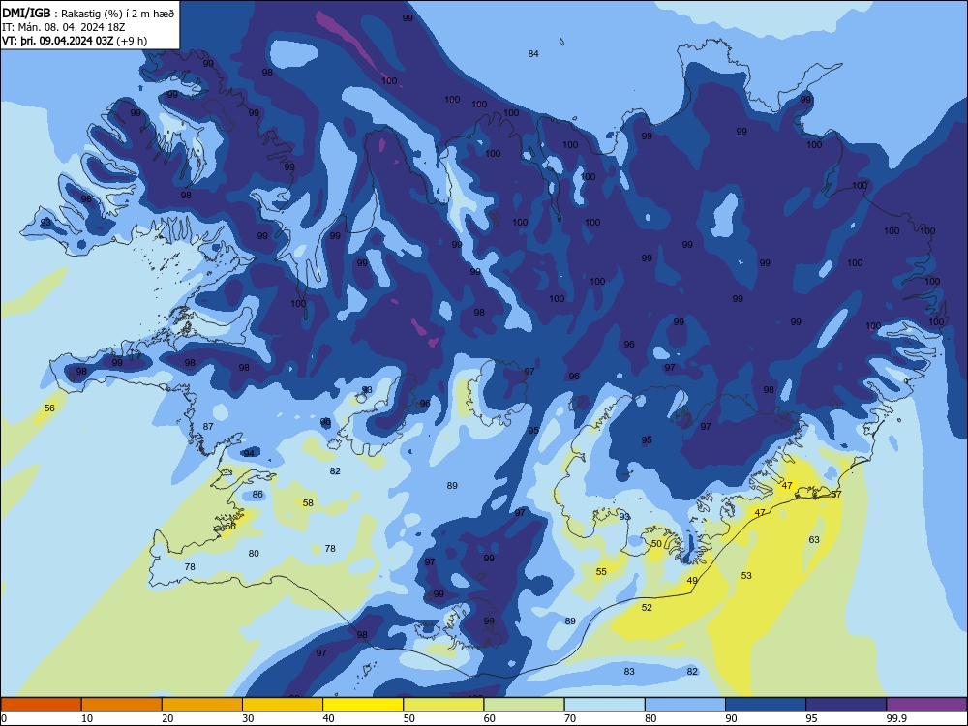Click the 50–60 pale yellow legend swatch

pyautogui.click(x=443, y=705)
